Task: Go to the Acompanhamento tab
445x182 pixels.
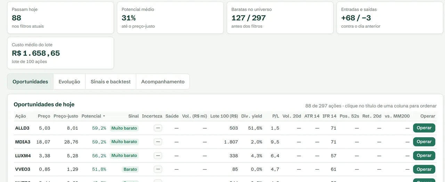Action: coord(163,81)
